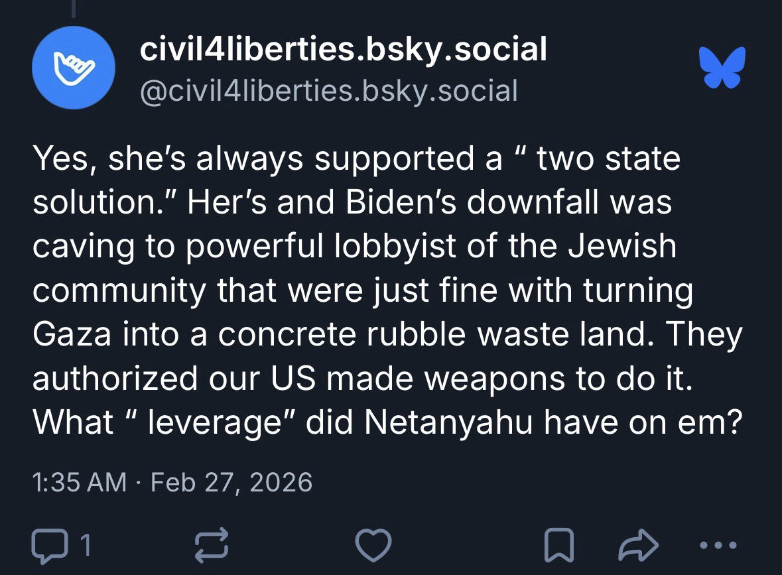Click the 1:35 AM timestamp
The image size is (782, 575).
pyautogui.click(x=80, y=481)
